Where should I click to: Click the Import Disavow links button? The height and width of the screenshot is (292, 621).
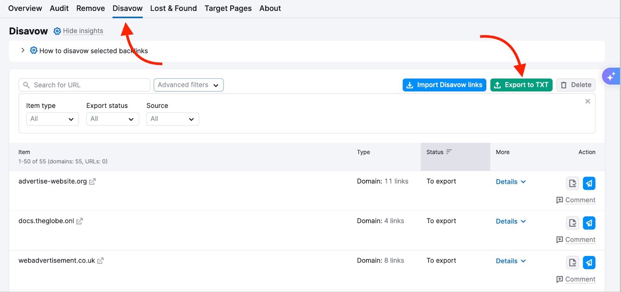click(444, 85)
